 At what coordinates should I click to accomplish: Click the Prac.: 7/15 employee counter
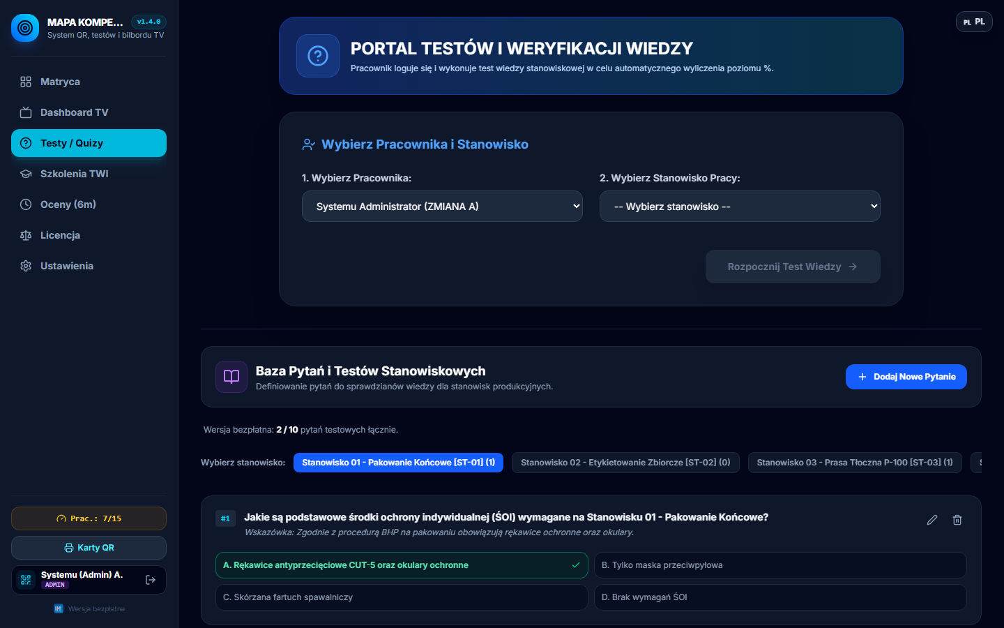(x=89, y=518)
